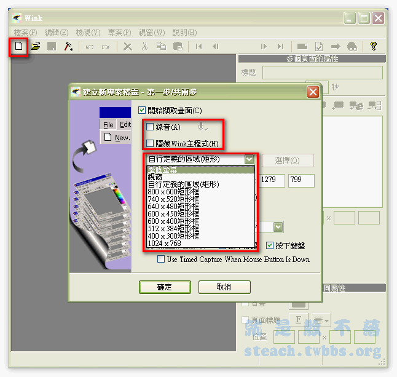This screenshot has height=377, width=397.
Task: Enable Use Timed Capture When Mouse Button Is Down
Action: [162, 260]
